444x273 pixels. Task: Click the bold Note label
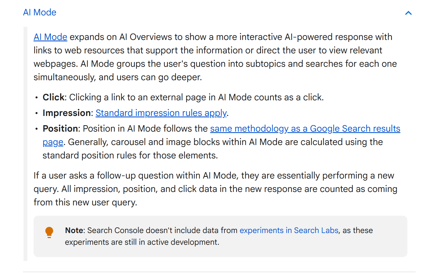tap(74, 230)
